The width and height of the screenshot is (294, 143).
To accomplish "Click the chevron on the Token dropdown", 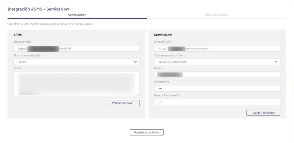I will click(x=135, y=62).
